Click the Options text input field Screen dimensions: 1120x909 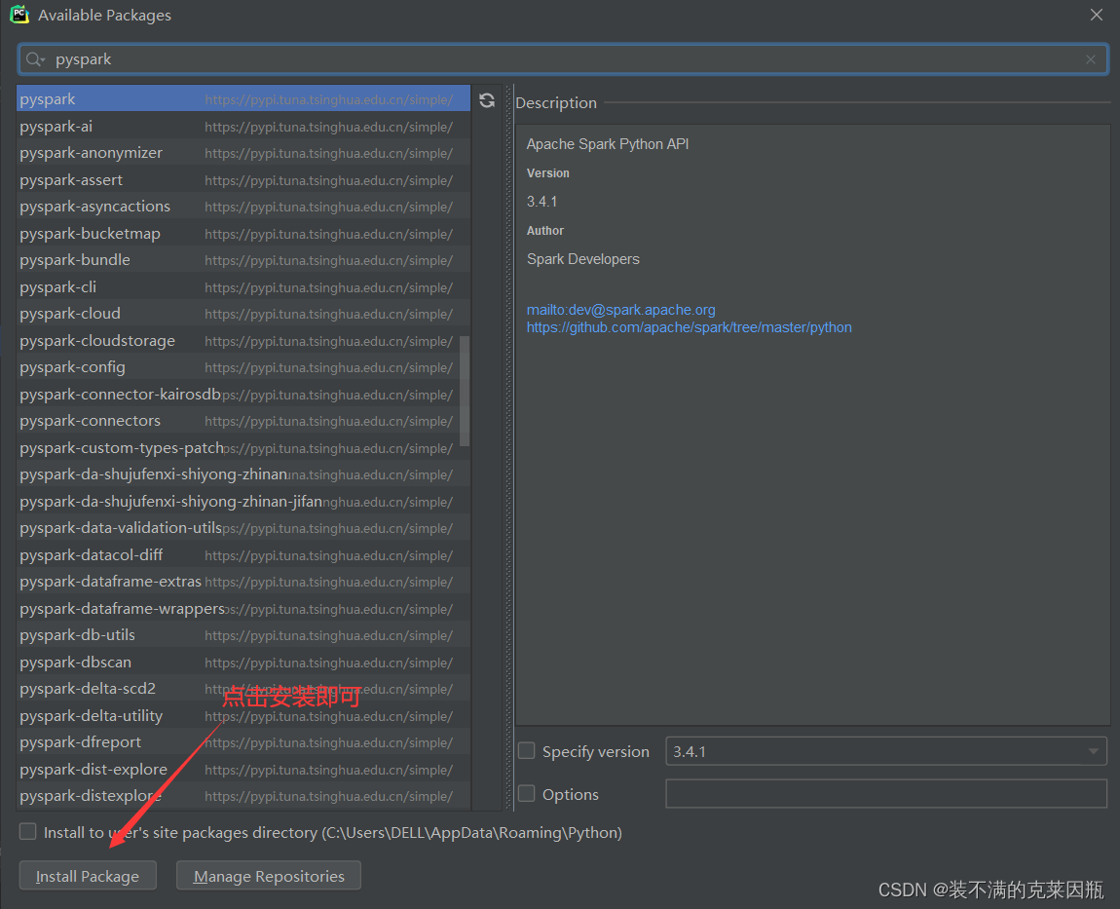point(885,793)
